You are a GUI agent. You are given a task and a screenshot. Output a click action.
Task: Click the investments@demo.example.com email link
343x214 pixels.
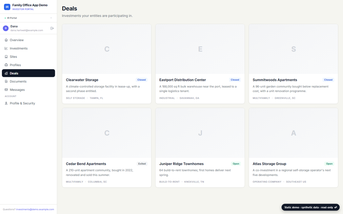[x=35, y=209]
